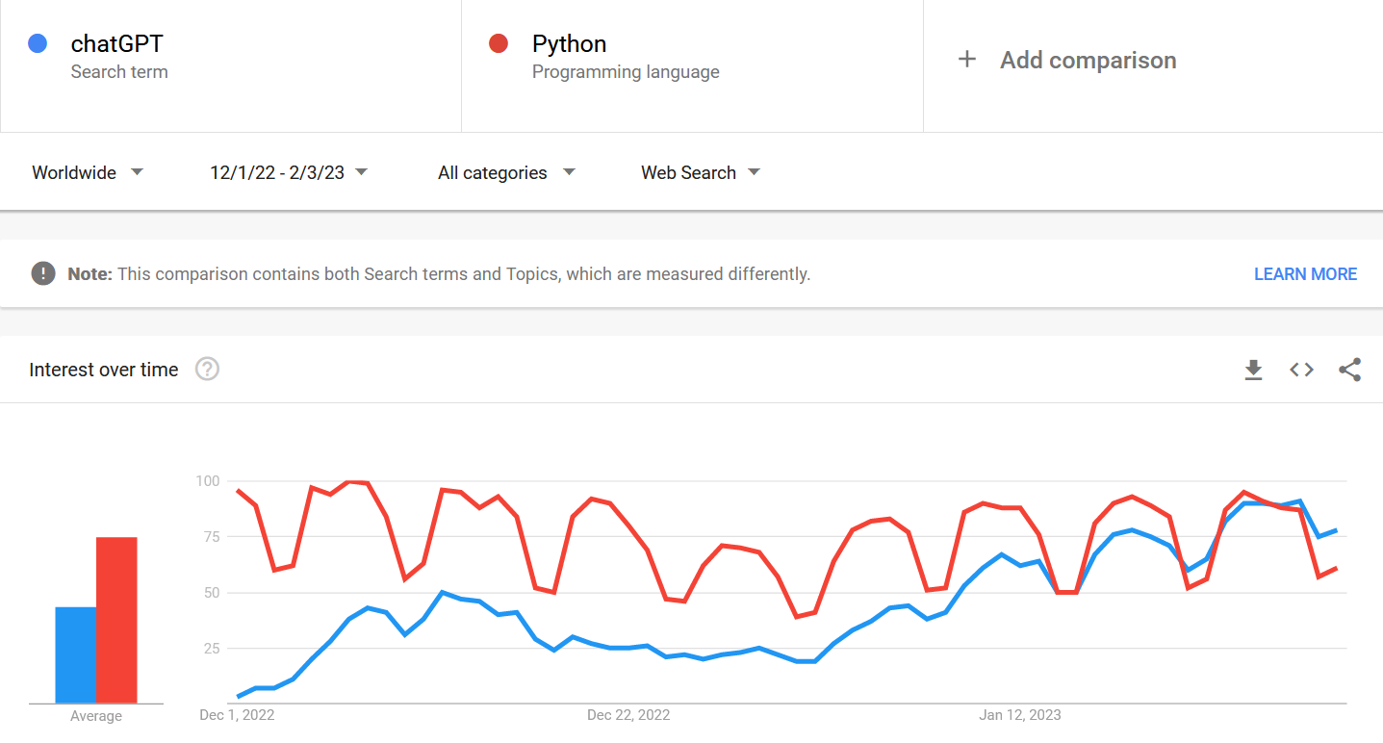This screenshot has height=743, width=1383.
Task: Follow the LEARN MORE link
Action: click(x=1305, y=274)
